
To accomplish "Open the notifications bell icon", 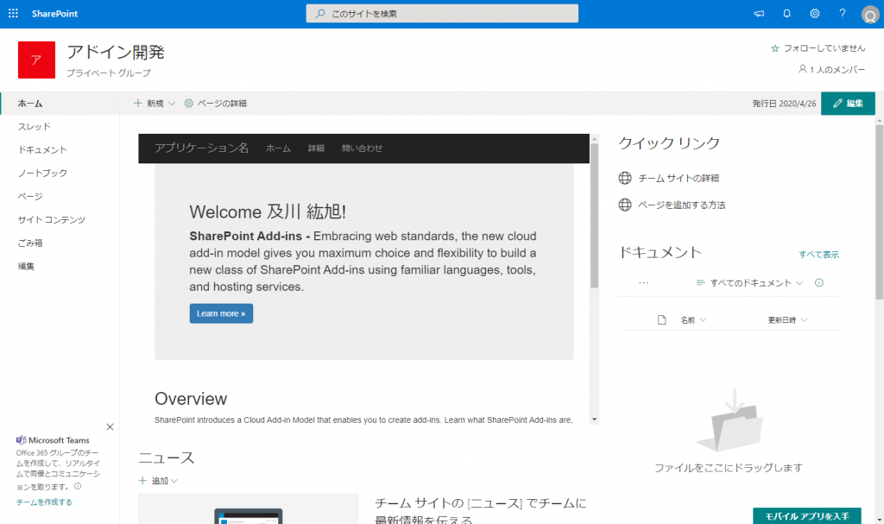I will click(x=786, y=14).
